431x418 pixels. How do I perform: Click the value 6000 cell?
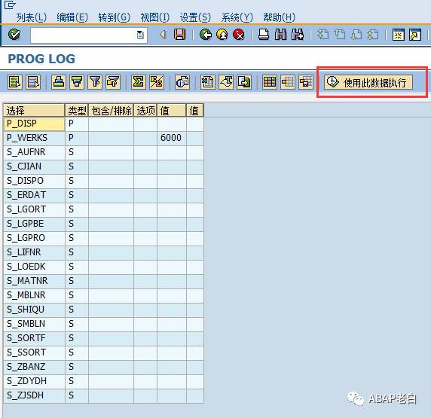[172, 138]
